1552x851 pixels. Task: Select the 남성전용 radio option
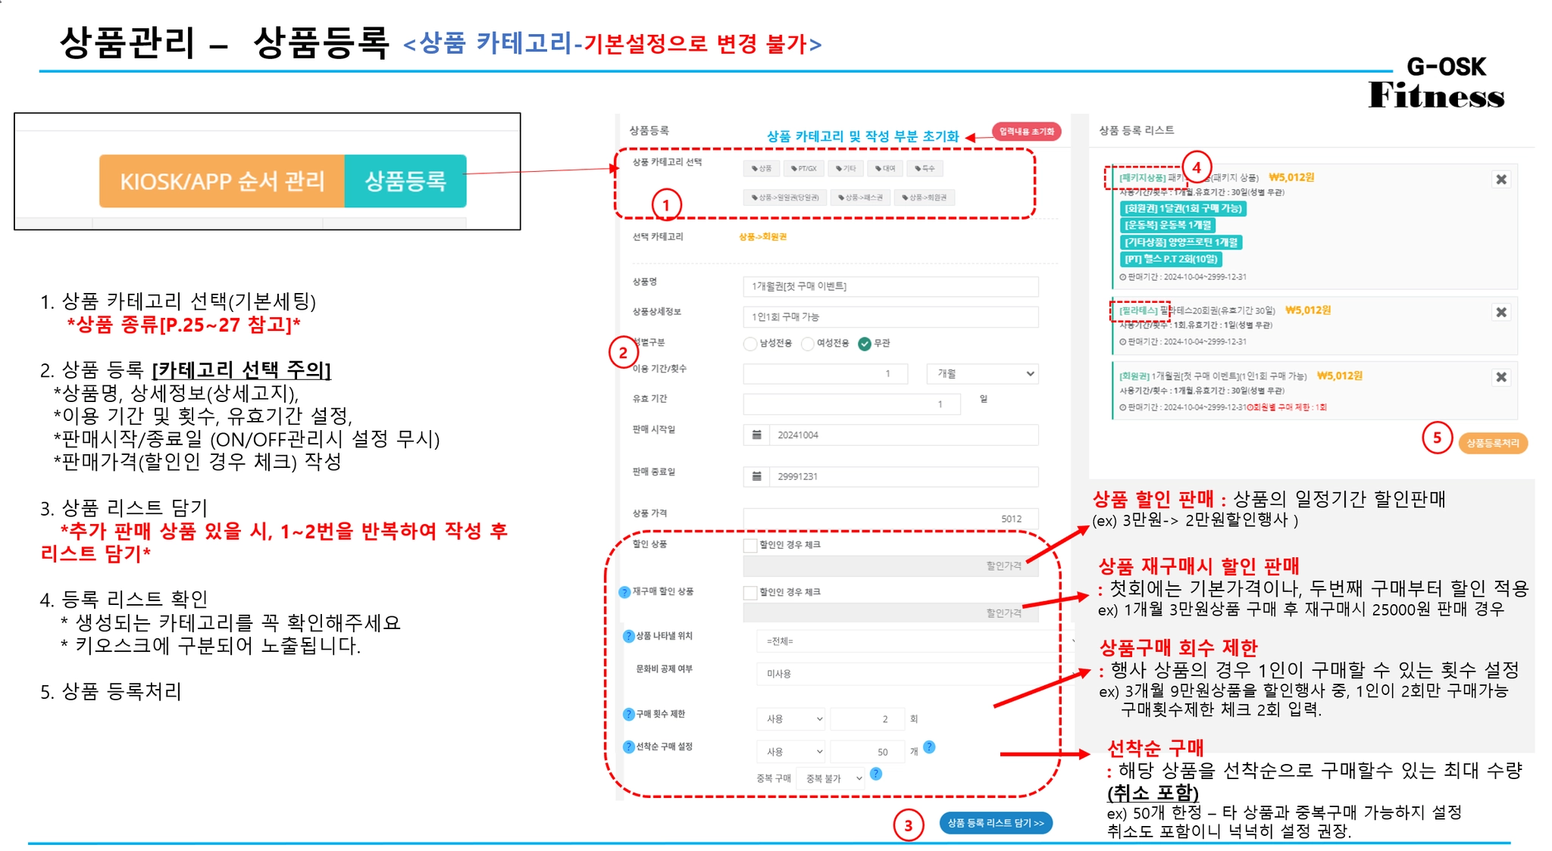[x=750, y=344]
